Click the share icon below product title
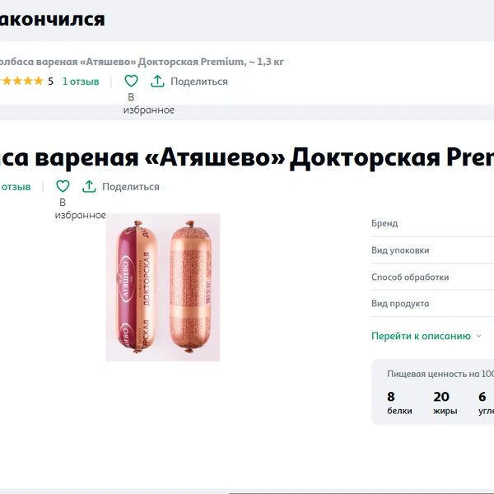 89,186
